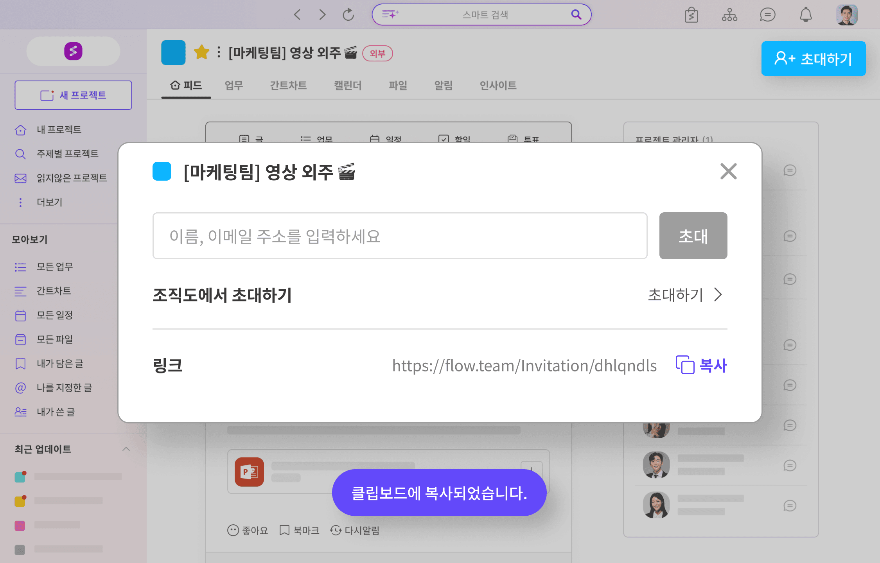Open the 인사이트 tab
Viewport: 880px width, 563px height.
[x=498, y=85]
